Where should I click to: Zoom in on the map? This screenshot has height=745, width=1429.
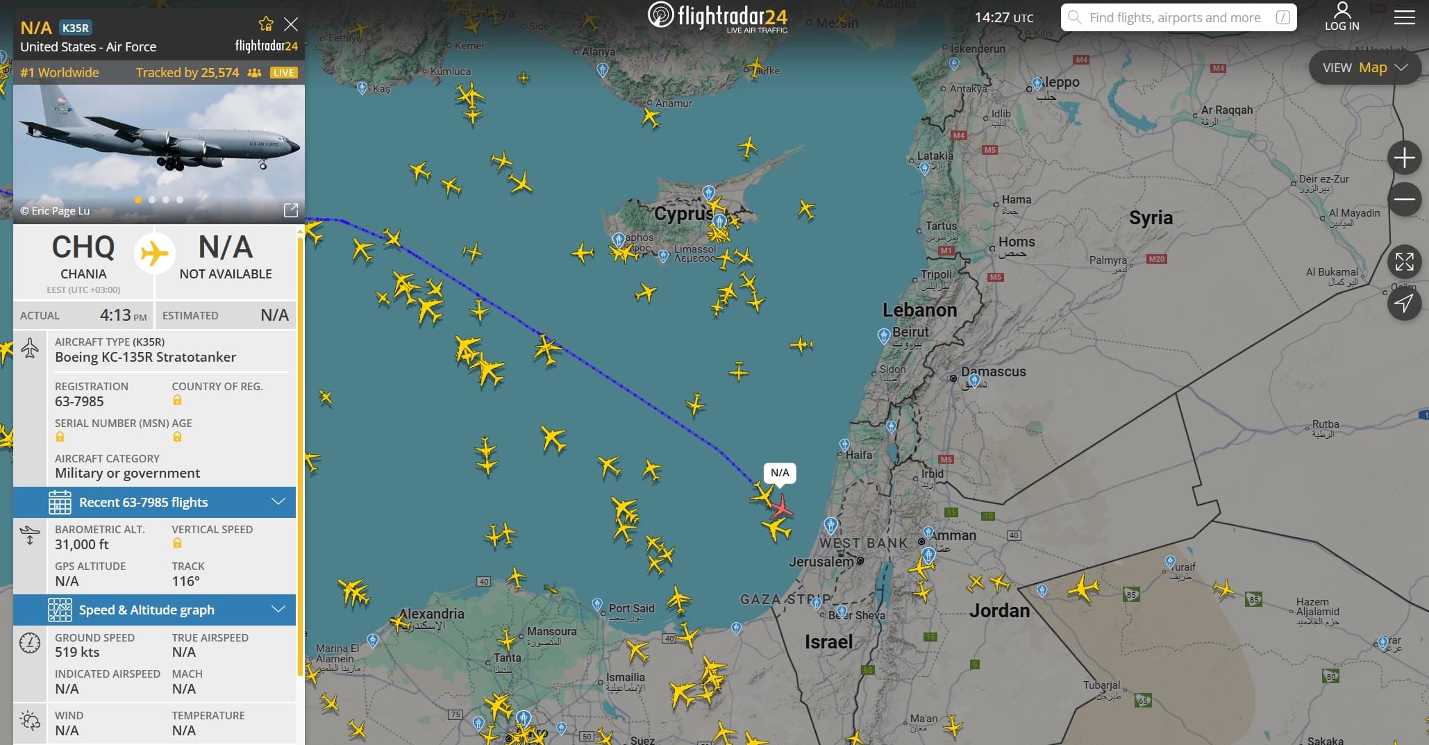click(x=1404, y=158)
